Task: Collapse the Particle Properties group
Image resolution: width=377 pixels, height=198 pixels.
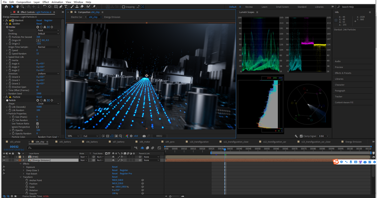Action: (7, 114)
